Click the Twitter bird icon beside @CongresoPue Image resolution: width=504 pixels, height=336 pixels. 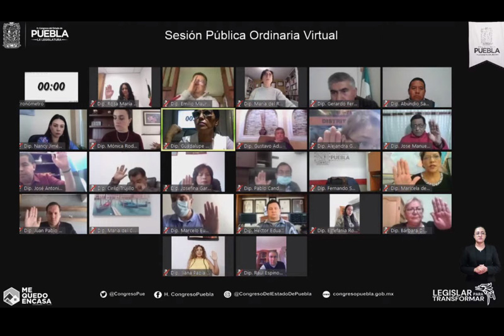coord(103,294)
